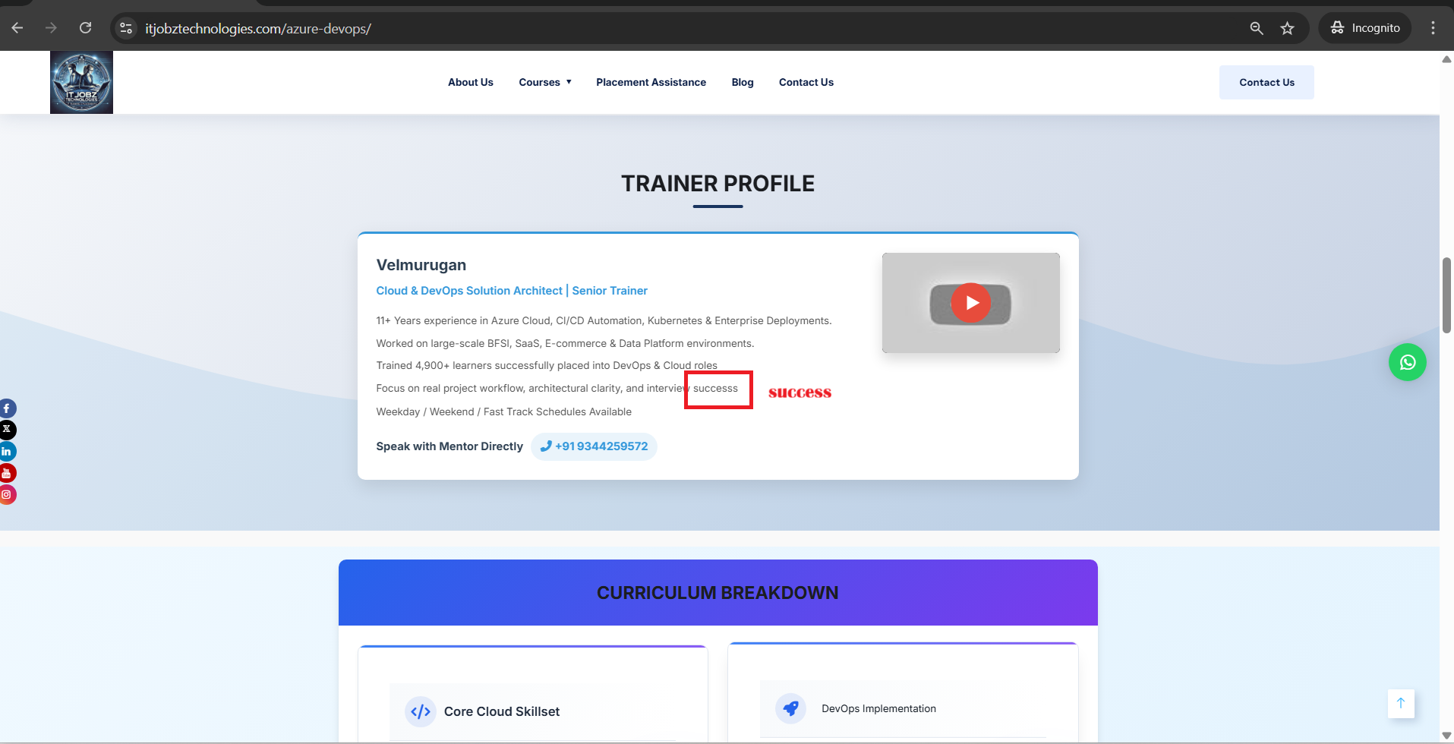
Task: Open the Blog menu item
Action: (x=742, y=82)
